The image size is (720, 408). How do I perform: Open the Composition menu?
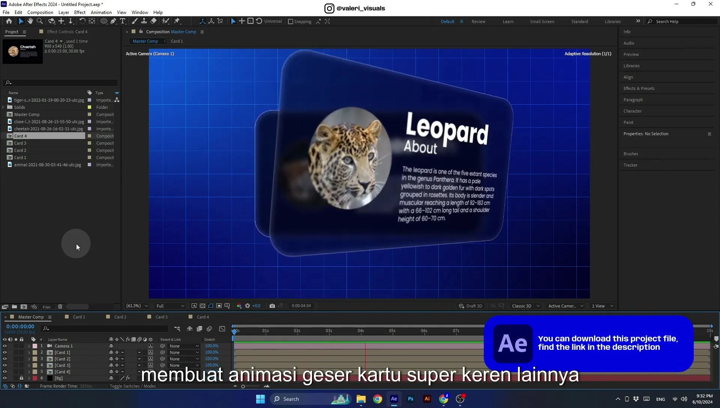coord(40,12)
